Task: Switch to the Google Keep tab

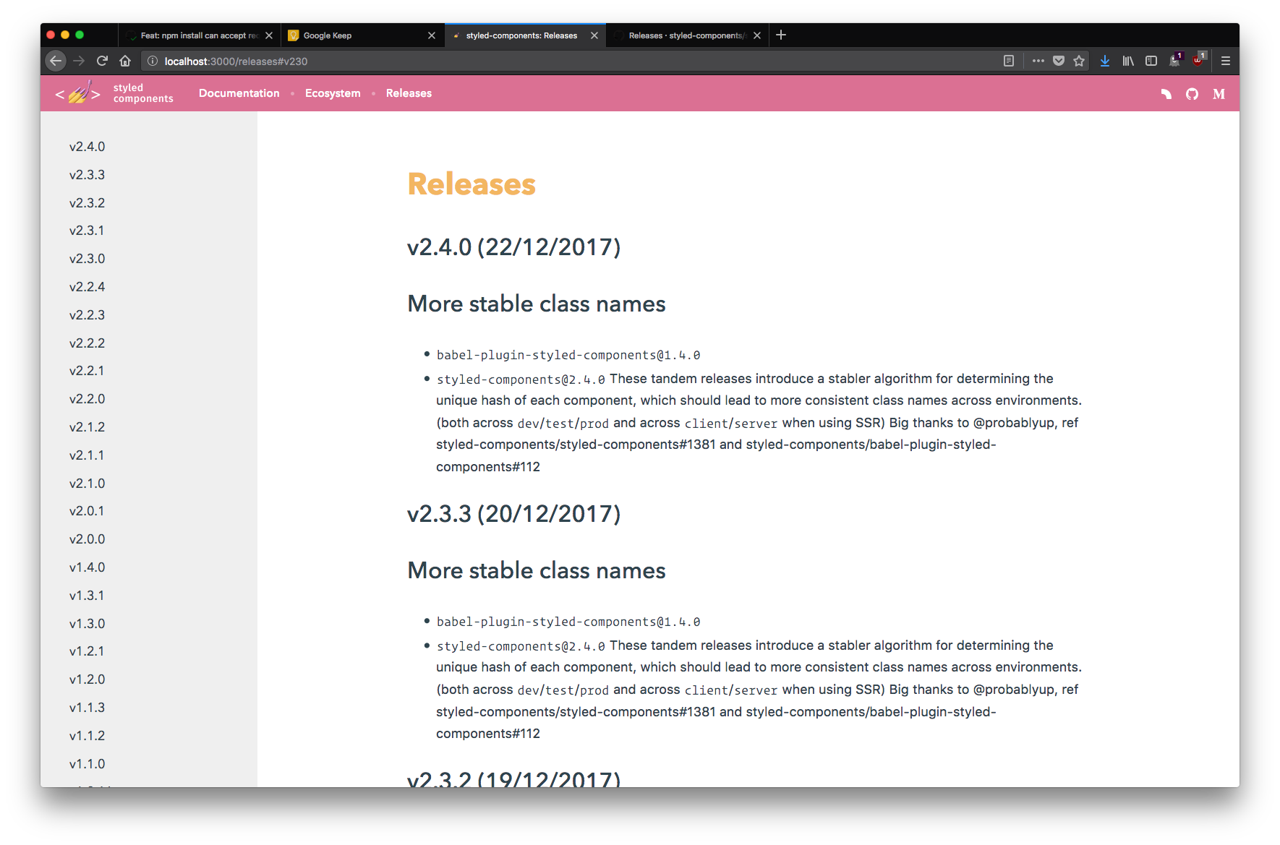Action: tap(362, 35)
